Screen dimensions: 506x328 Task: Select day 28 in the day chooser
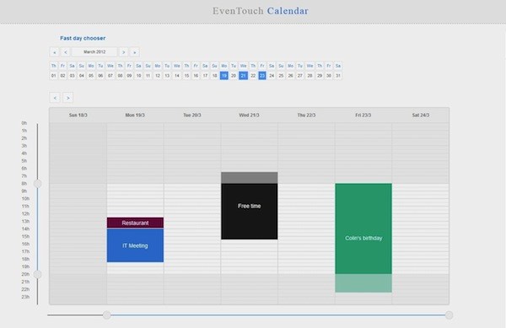coord(310,76)
